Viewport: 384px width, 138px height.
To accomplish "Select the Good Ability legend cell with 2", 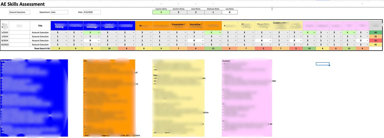I will [195, 12].
